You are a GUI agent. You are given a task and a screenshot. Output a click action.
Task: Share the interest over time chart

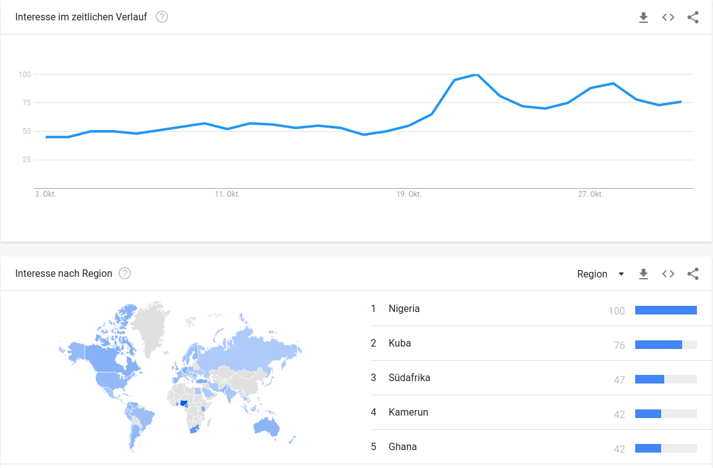693,18
